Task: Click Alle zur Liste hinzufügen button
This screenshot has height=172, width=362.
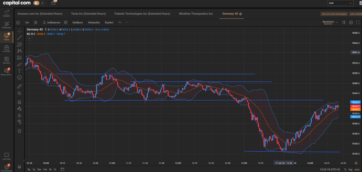Action: (x=334, y=14)
